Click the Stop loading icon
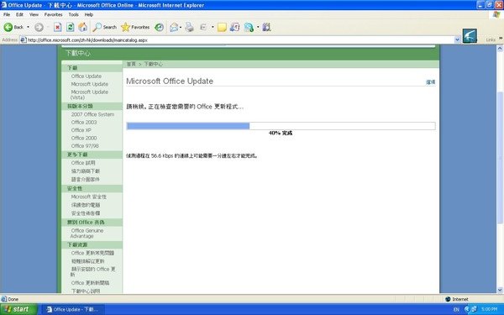 pos(57,28)
